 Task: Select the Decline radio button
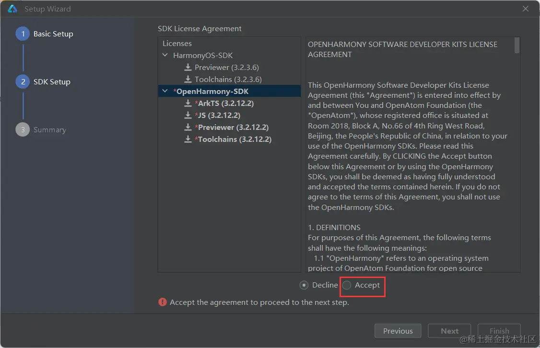click(304, 285)
